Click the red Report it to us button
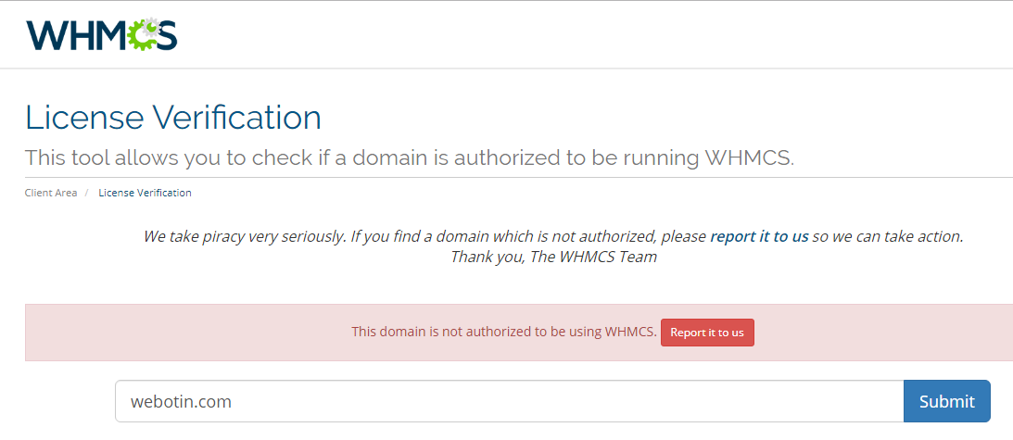The image size is (1013, 440). (x=707, y=333)
